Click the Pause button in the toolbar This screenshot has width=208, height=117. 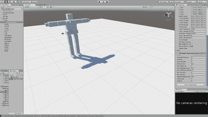click(x=103, y=2)
